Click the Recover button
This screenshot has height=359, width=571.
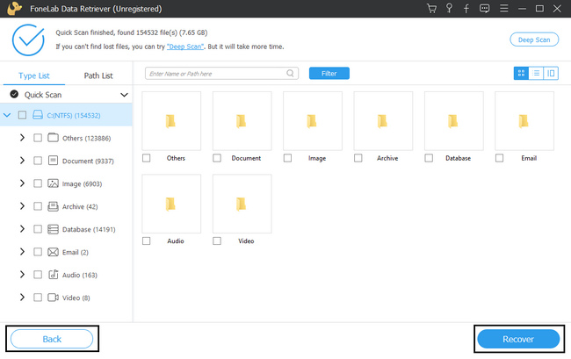point(518,339)
